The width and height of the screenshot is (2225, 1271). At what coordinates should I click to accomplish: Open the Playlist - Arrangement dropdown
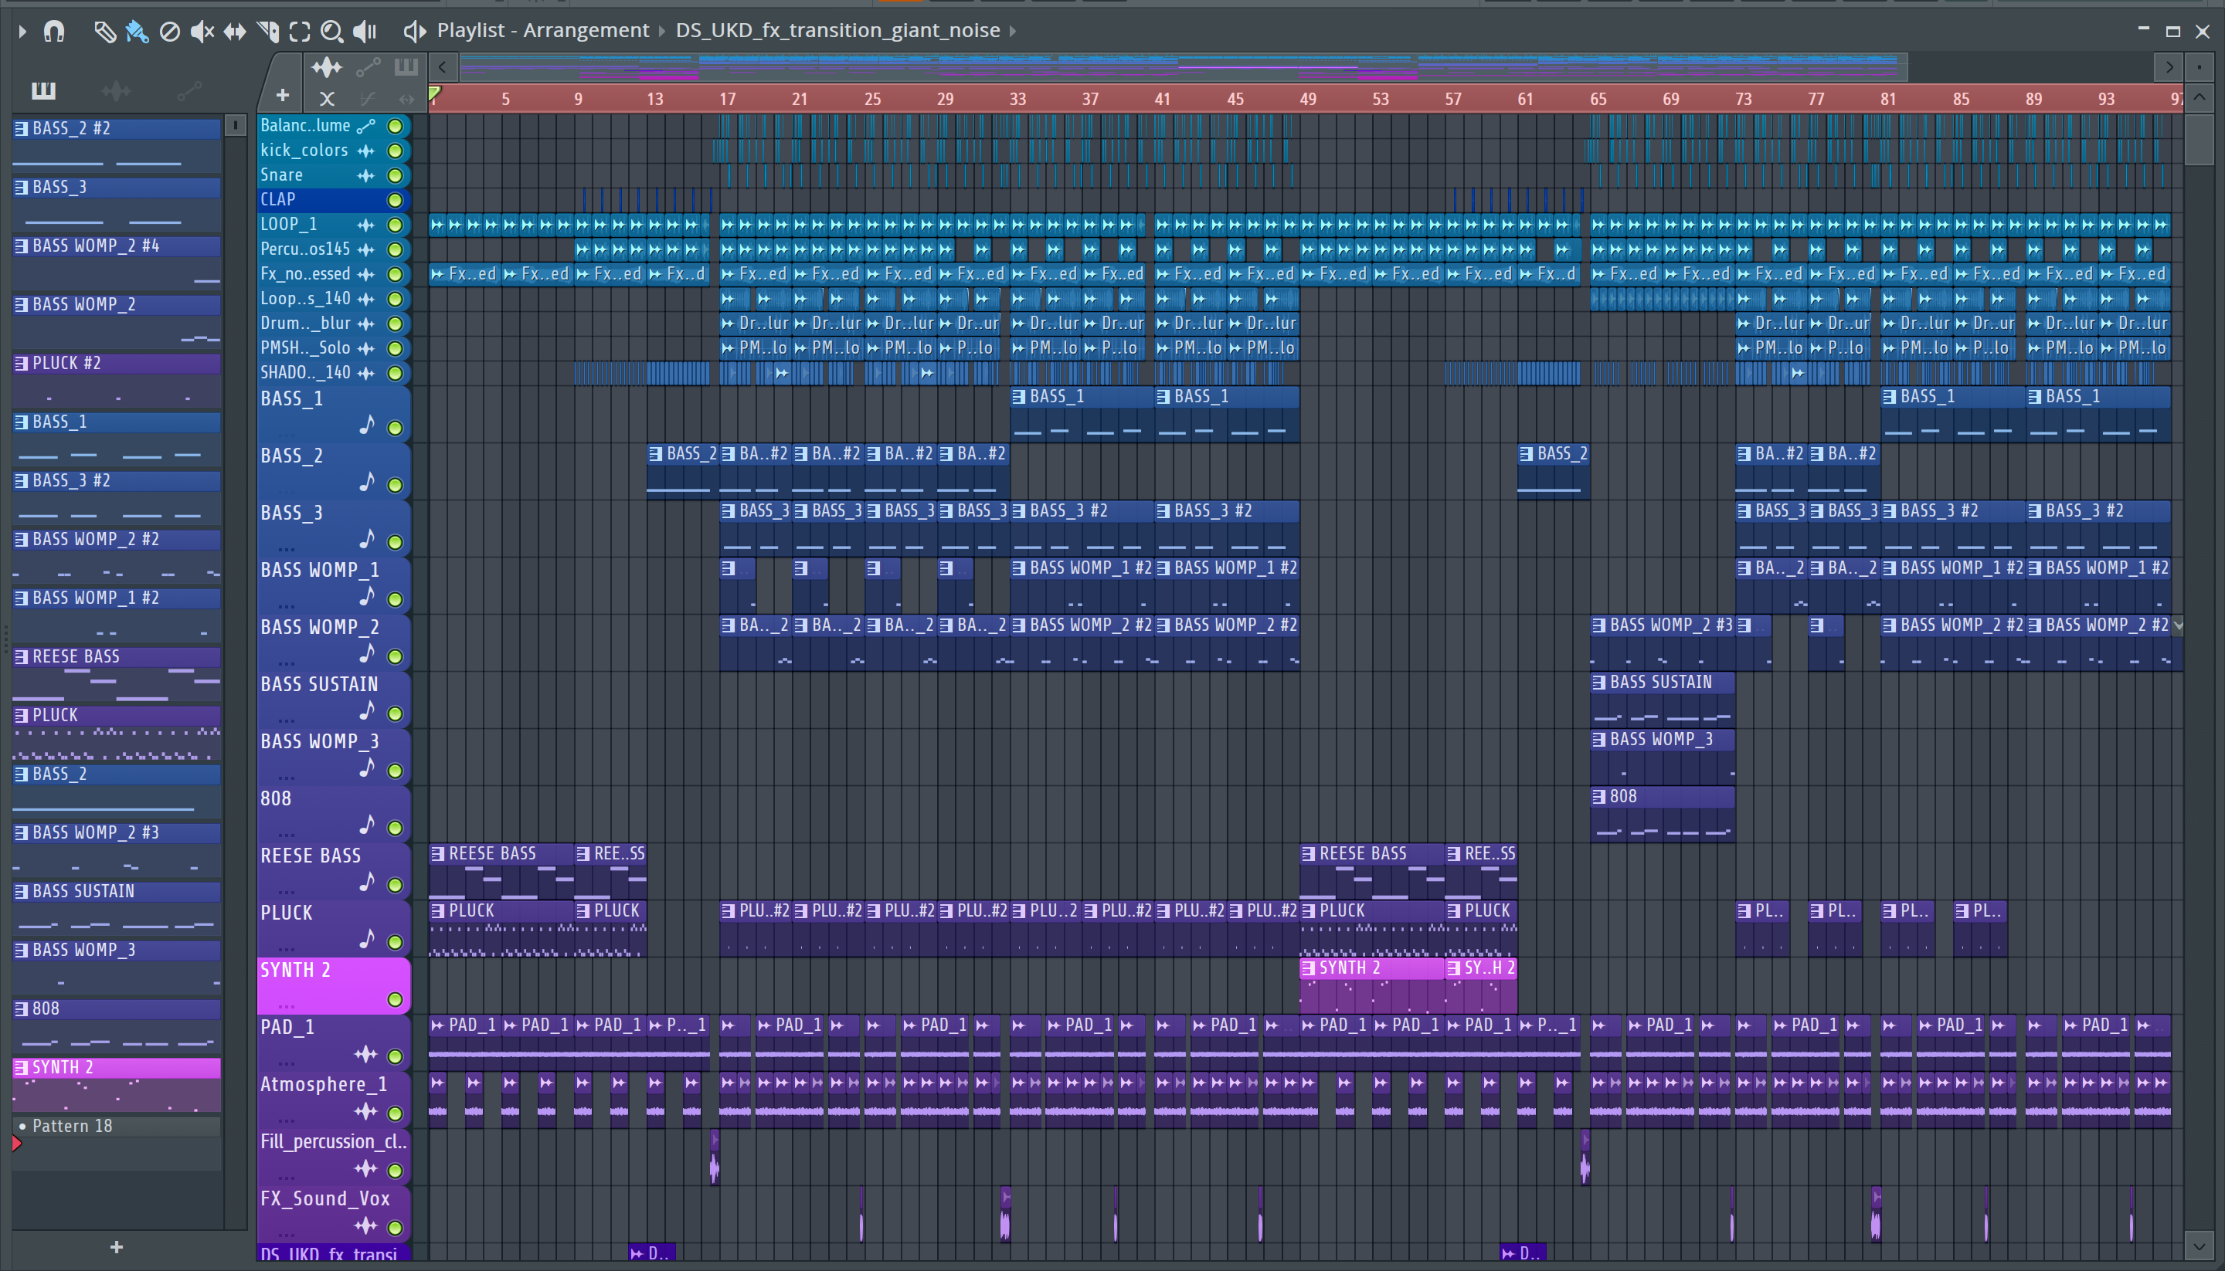tap(543, 31)
